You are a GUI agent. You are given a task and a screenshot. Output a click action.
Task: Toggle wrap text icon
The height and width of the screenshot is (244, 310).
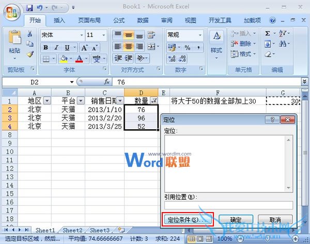point(151,35)
